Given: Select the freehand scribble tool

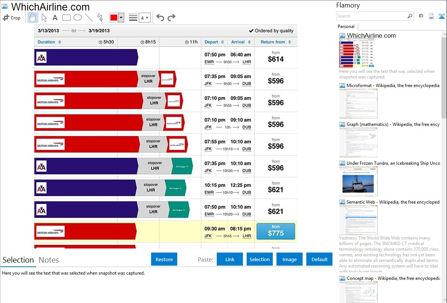Looking at the screenshot, I should coord(100,18).
